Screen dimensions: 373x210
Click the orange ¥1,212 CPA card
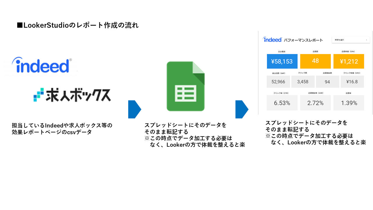click(349, 61)
